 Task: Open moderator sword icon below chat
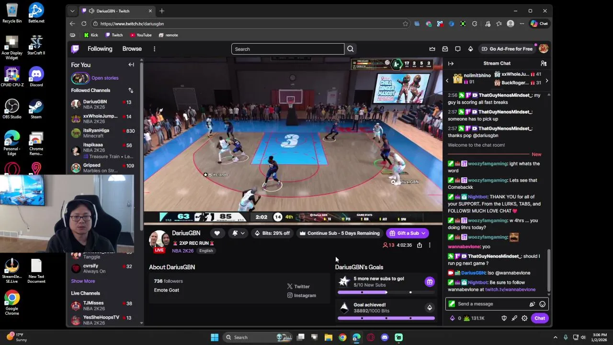[x=514, y=318]
